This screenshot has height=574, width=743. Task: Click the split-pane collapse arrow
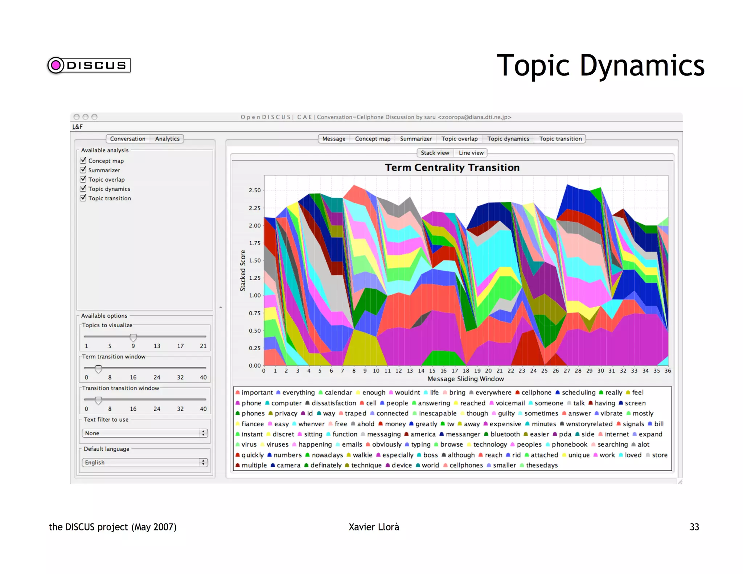(221, 308)
